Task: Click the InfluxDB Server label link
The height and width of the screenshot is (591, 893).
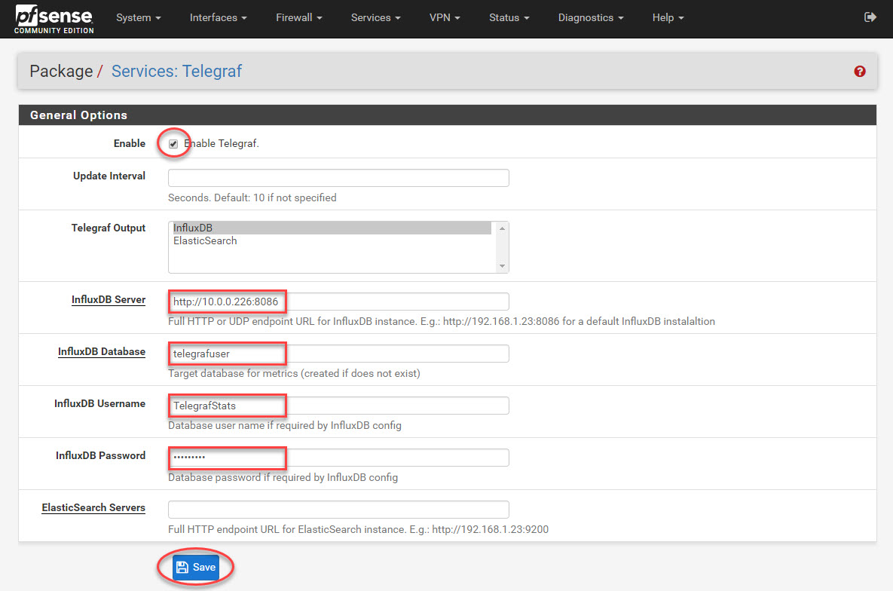Action: [109, 300]
